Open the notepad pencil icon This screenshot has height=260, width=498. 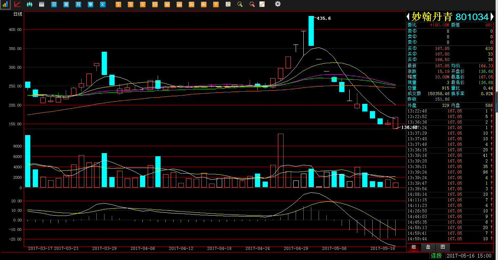tap(262, 5)
